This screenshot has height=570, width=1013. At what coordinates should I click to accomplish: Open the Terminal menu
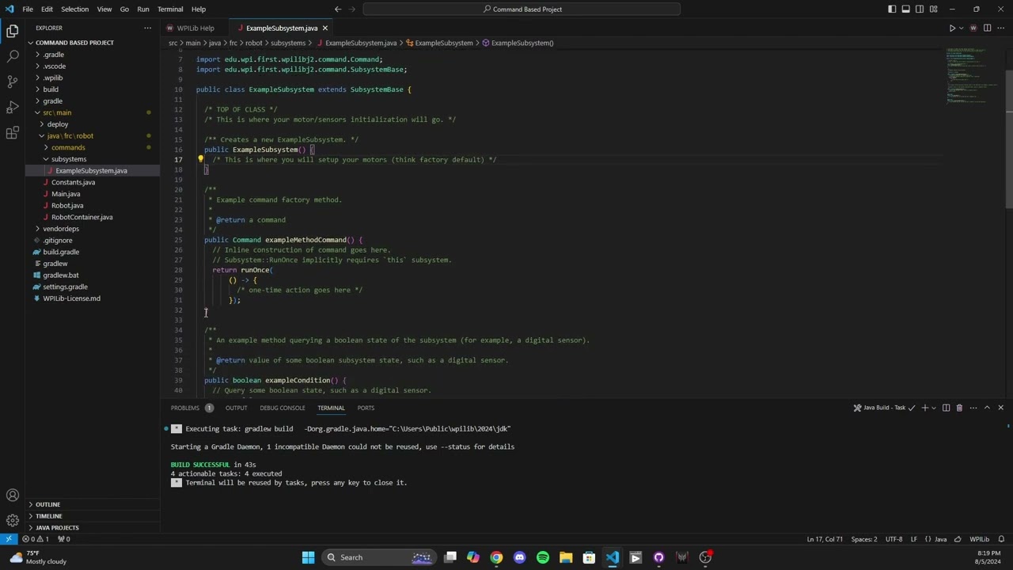coord(170,9)
